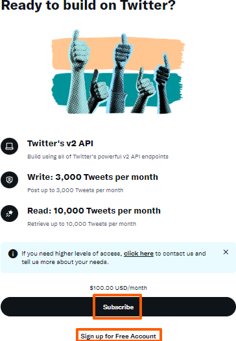Click the shield icon next to Write Tweets
The height and width of the screenshot is (341, 236).
coord(9,180)
